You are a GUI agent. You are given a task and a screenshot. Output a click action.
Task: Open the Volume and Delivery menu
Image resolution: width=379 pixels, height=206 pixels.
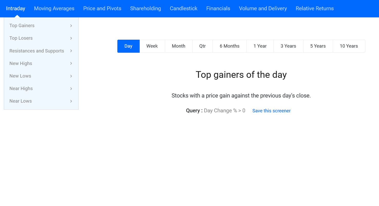tap(263, 8)
